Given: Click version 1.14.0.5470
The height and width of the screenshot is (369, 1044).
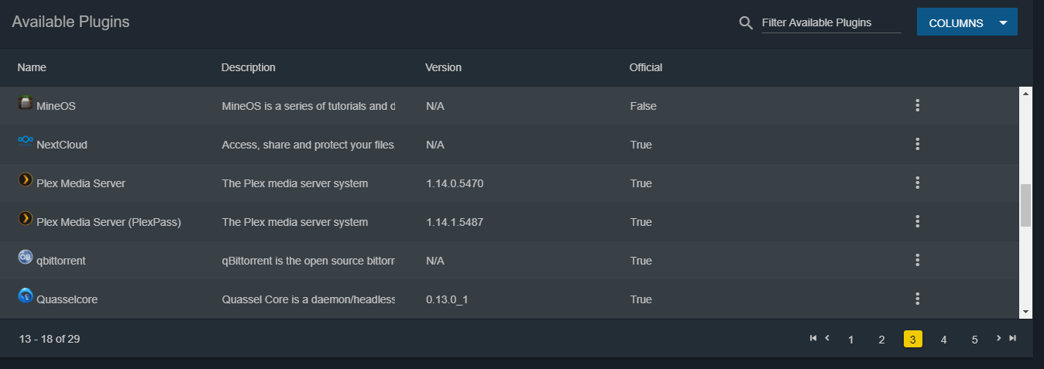Looking at the screenshot, I should pos(455,183).
